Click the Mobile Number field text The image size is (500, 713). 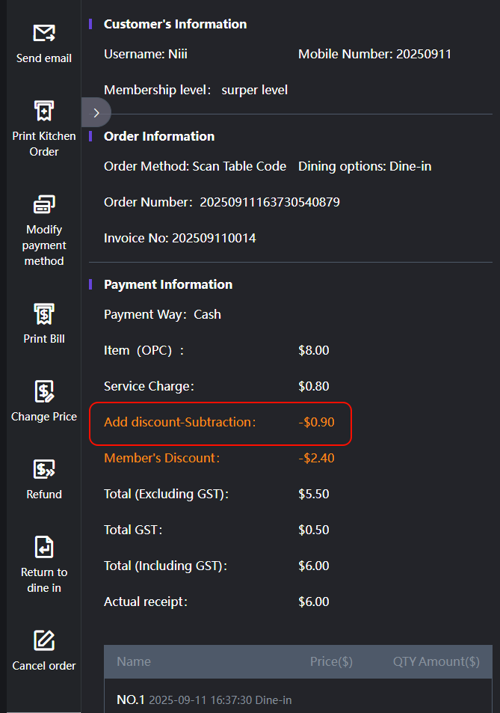[374, 54]
